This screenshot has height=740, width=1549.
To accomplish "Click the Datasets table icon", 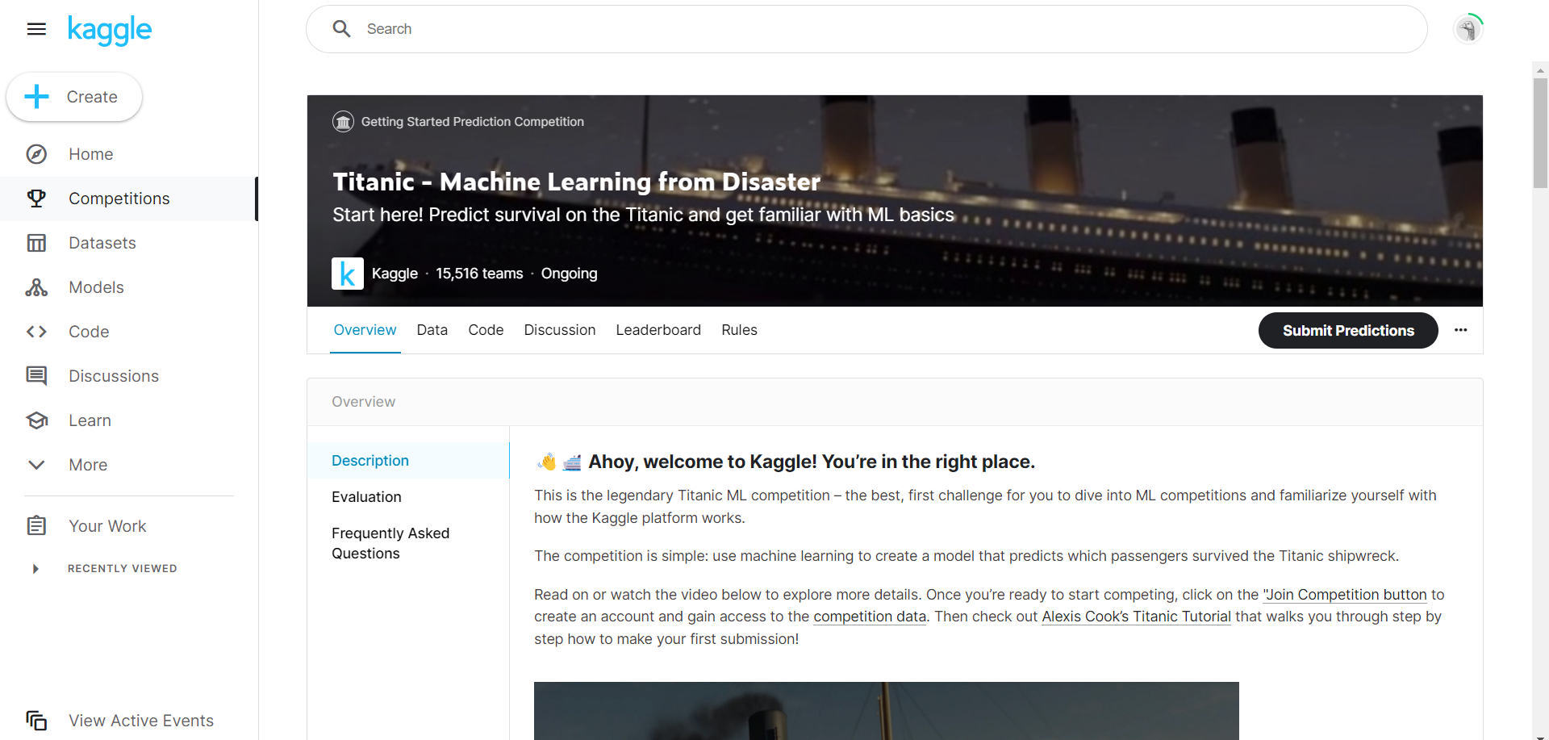I will tap(36, 243).
